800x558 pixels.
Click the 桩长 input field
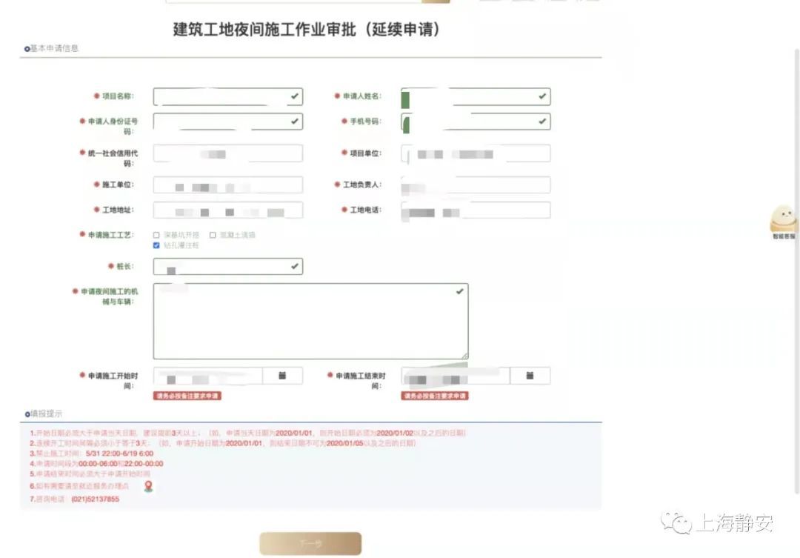228,267
